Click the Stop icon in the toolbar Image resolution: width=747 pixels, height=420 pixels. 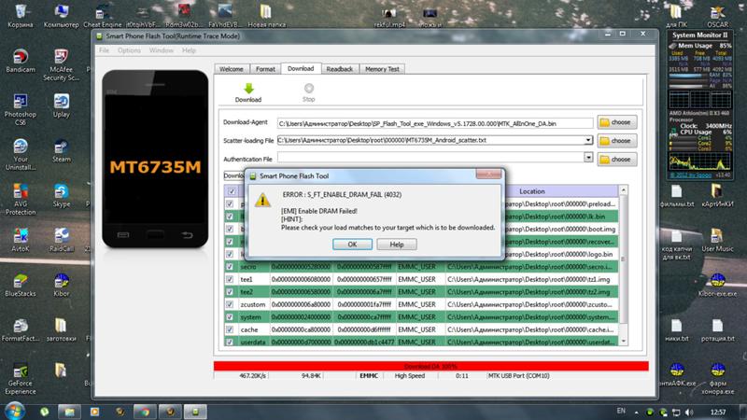pyautogui.click(x=309, y=88)
